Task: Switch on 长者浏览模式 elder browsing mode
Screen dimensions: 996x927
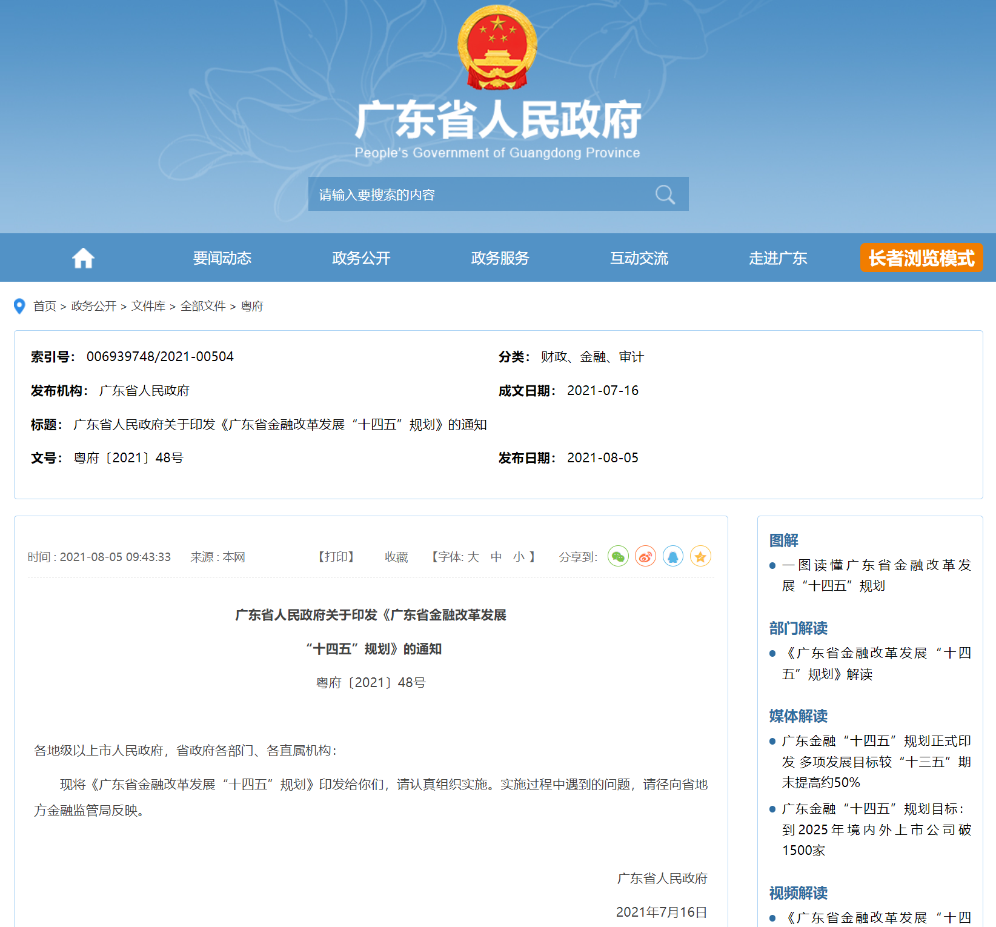Action: click(x=921, y=258)
